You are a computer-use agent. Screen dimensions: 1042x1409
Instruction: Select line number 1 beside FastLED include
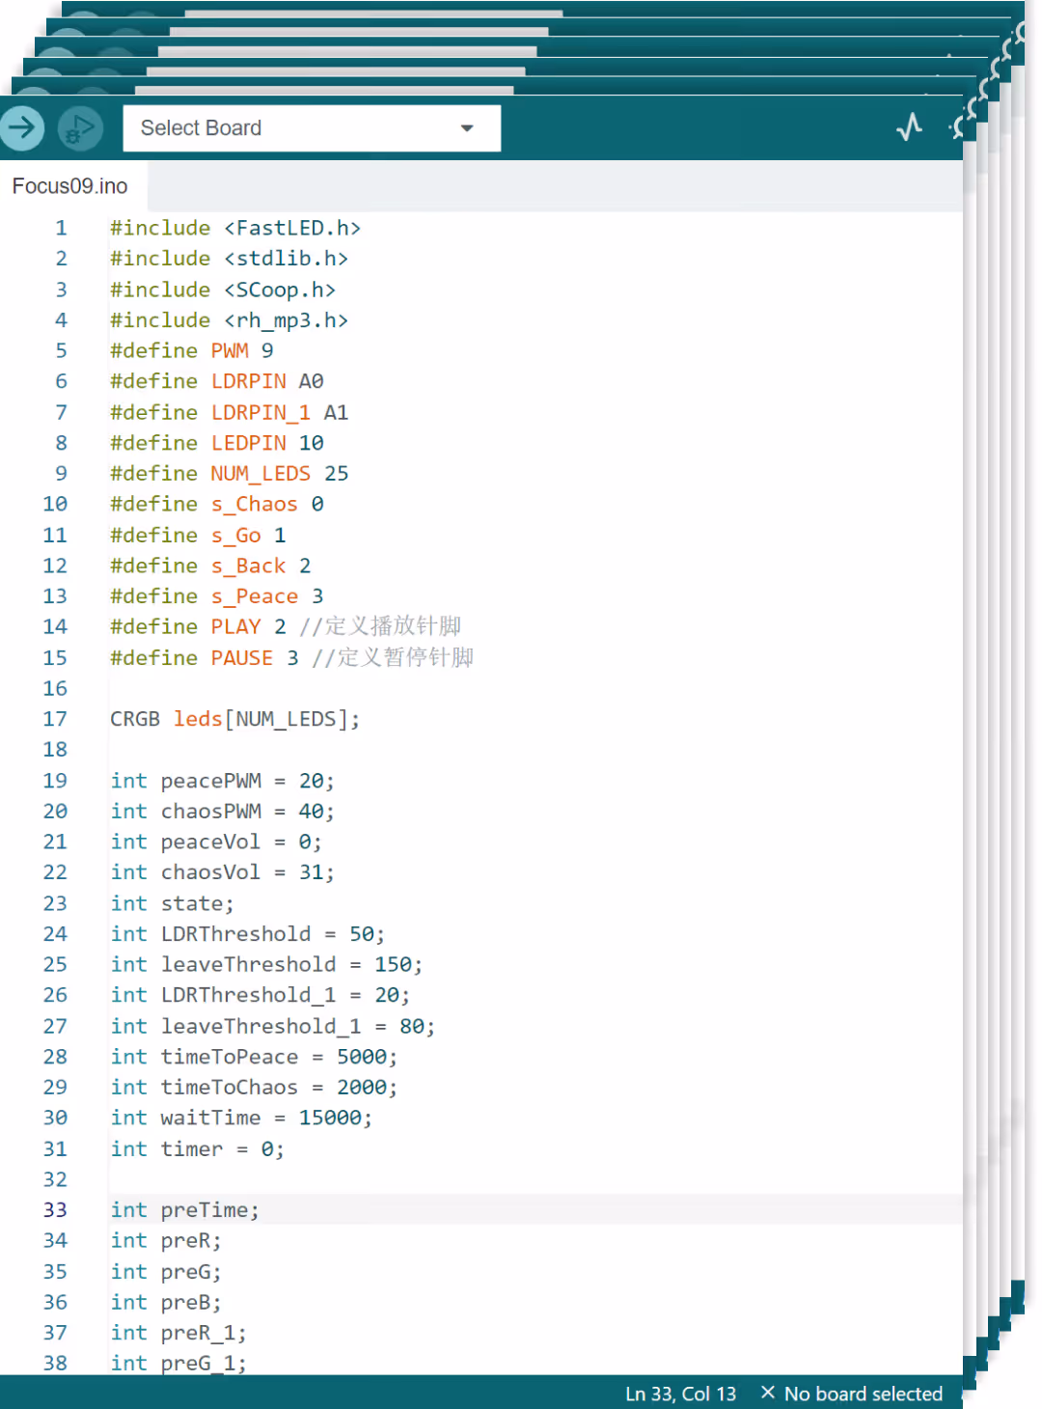(61, 228)
